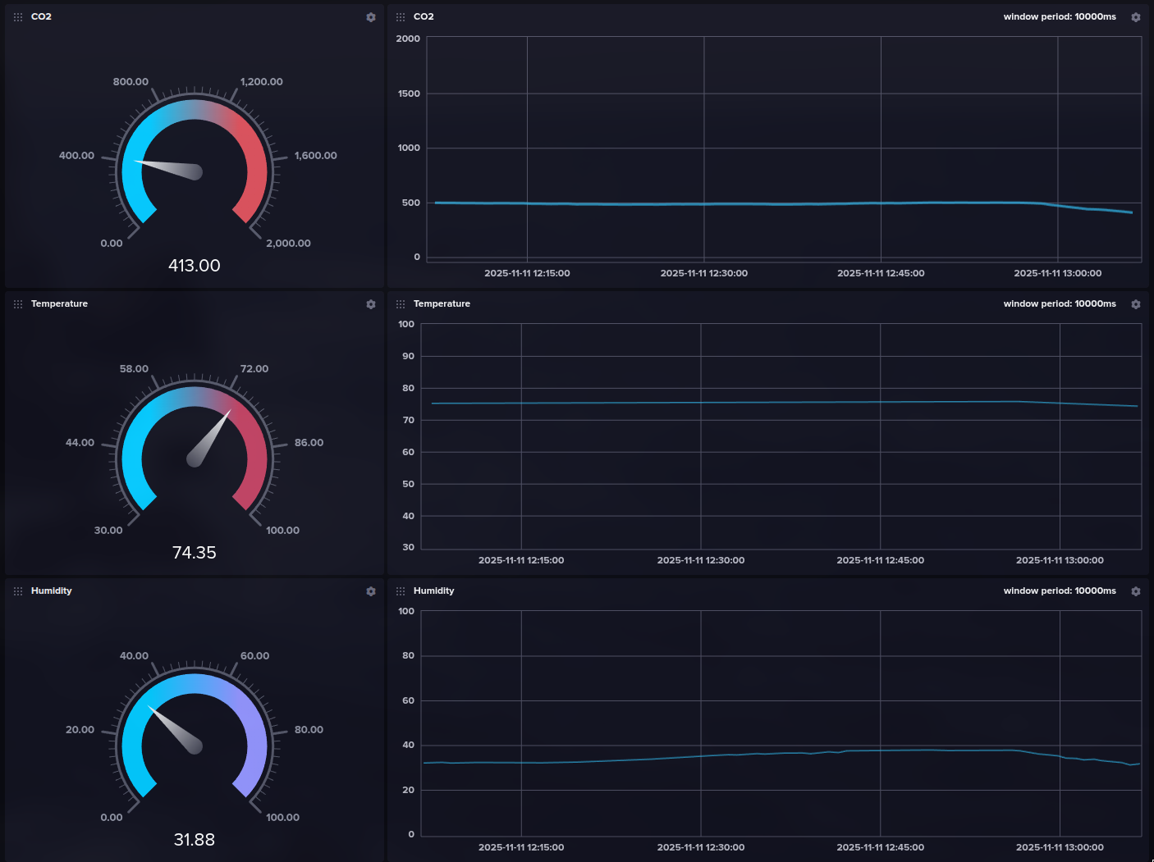Select drag handle of Temperature gauge cell

[18, 304]
